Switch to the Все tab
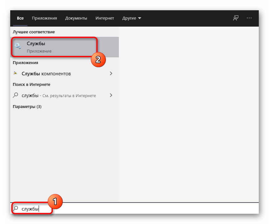Screen dimensions: 269x224 coord(20,18)
